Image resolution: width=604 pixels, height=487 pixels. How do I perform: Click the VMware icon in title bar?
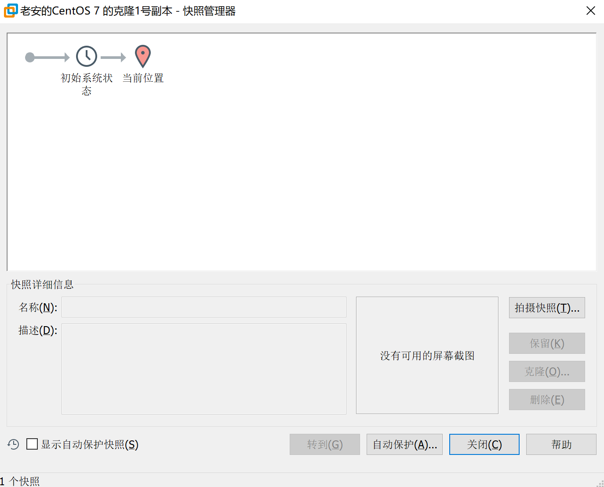(11, 11)
